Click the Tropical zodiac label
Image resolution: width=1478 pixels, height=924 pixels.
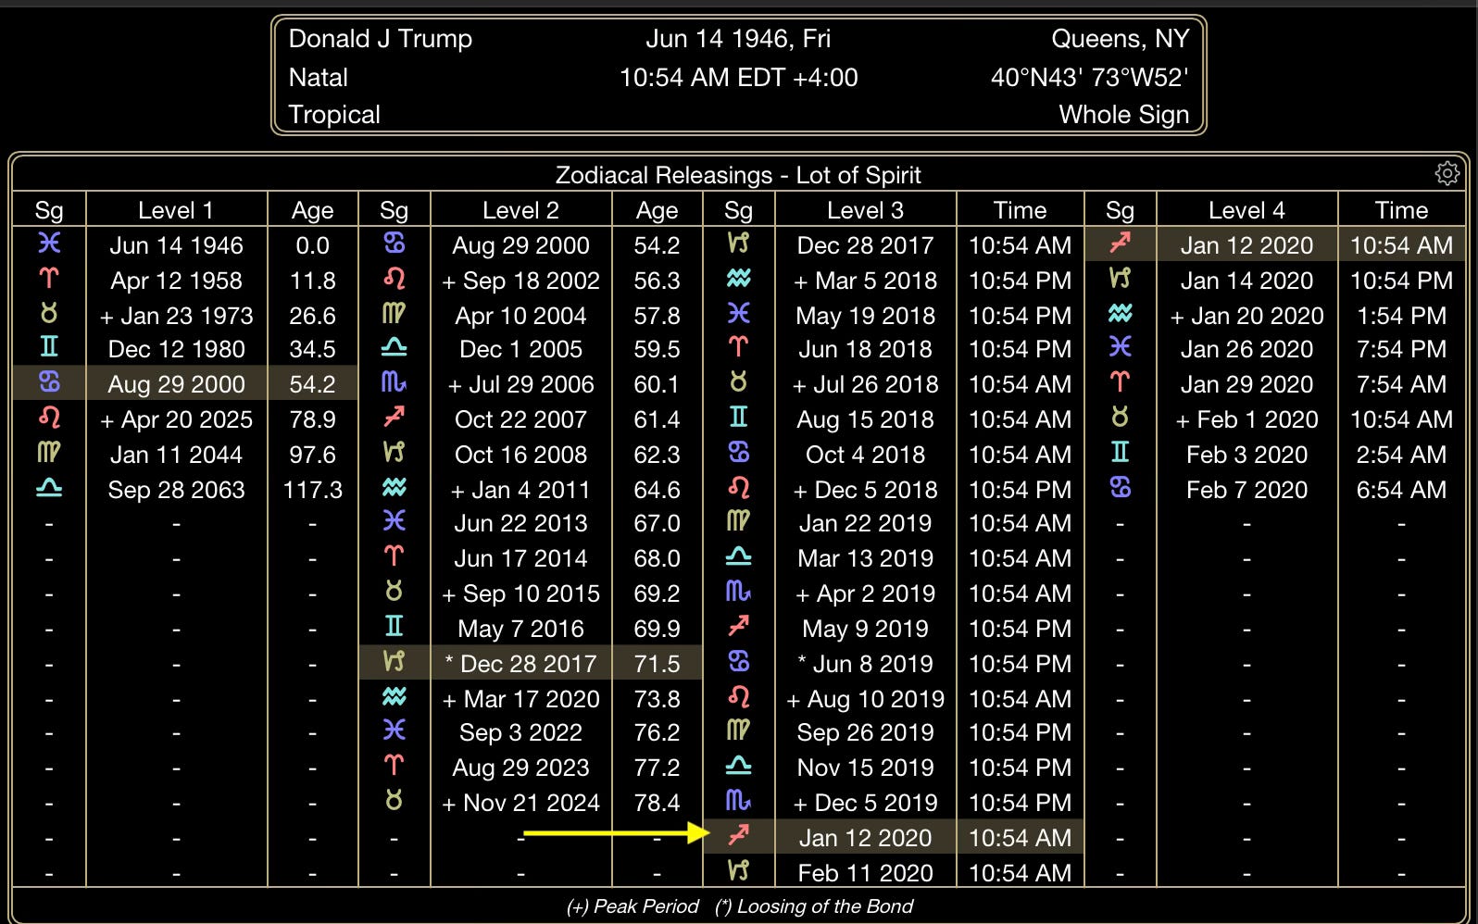[334, 115]
